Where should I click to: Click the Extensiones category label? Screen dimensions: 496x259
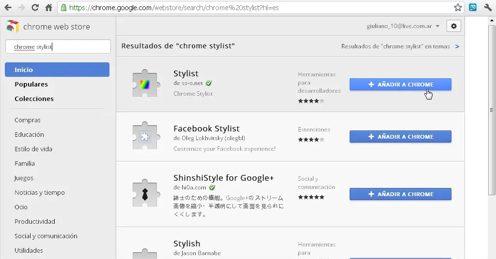314,129
